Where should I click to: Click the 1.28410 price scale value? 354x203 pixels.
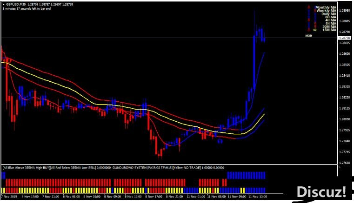(x=345, y=76)
